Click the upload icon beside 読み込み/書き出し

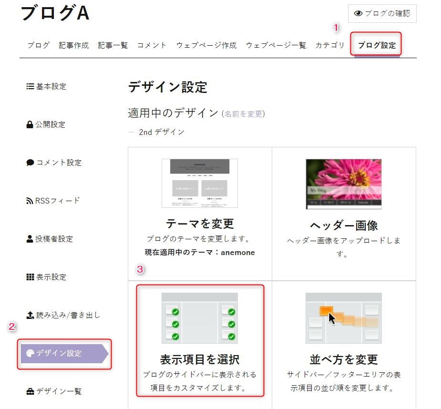pyautogui.click(x=30, y=315)
